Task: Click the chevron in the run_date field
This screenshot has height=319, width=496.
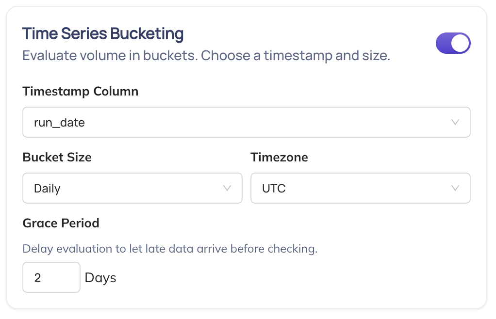Action: pos(455,122)
